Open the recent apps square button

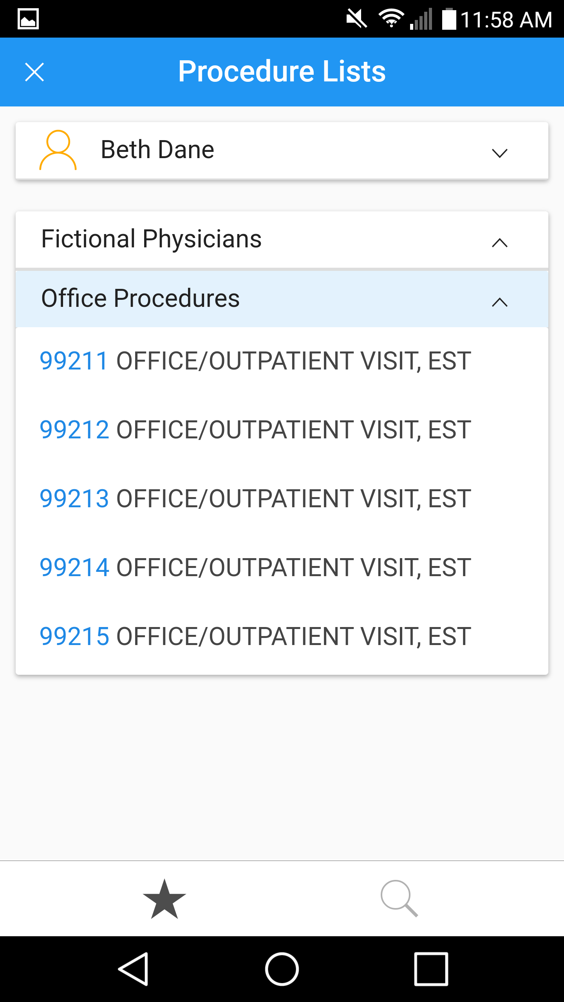coord(431,969)
